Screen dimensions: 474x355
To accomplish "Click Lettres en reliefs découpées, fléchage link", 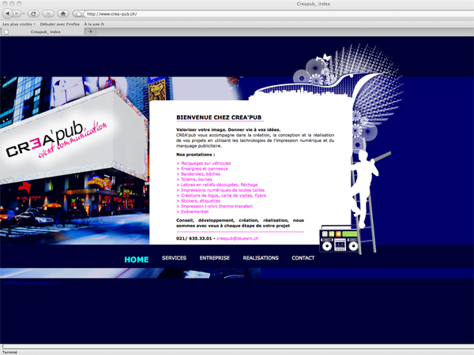I will click(x=217, y=185).
